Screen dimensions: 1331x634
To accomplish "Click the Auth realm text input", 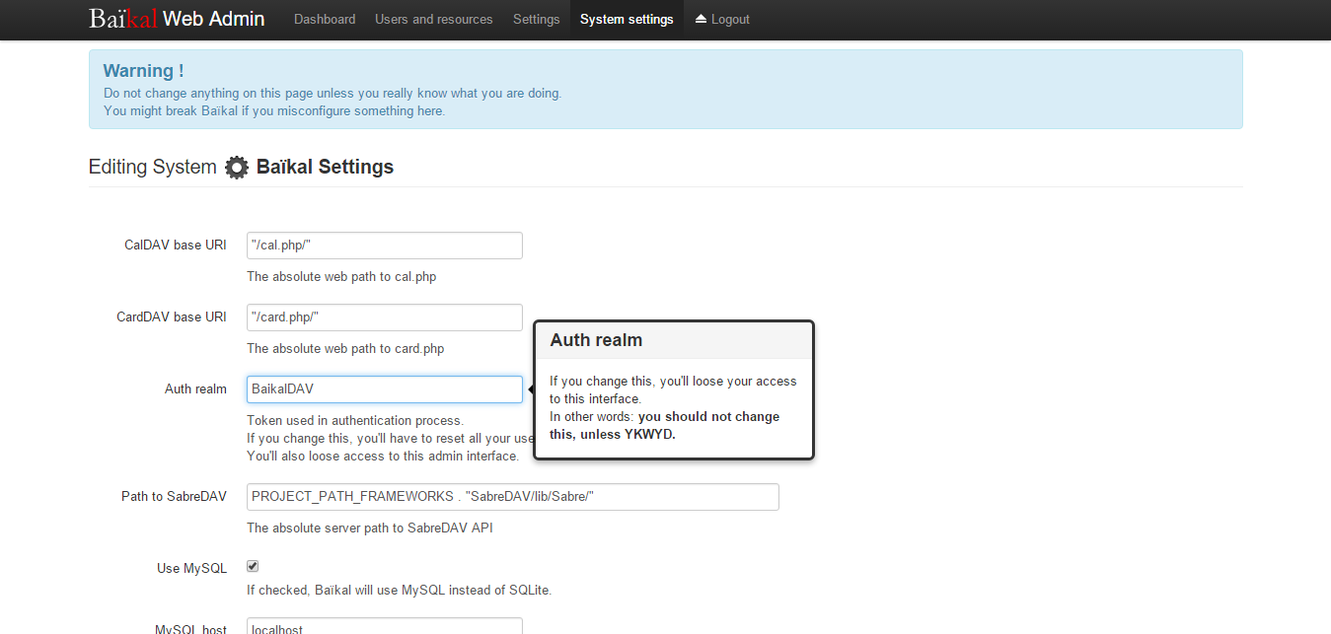I will click(384, 389).
